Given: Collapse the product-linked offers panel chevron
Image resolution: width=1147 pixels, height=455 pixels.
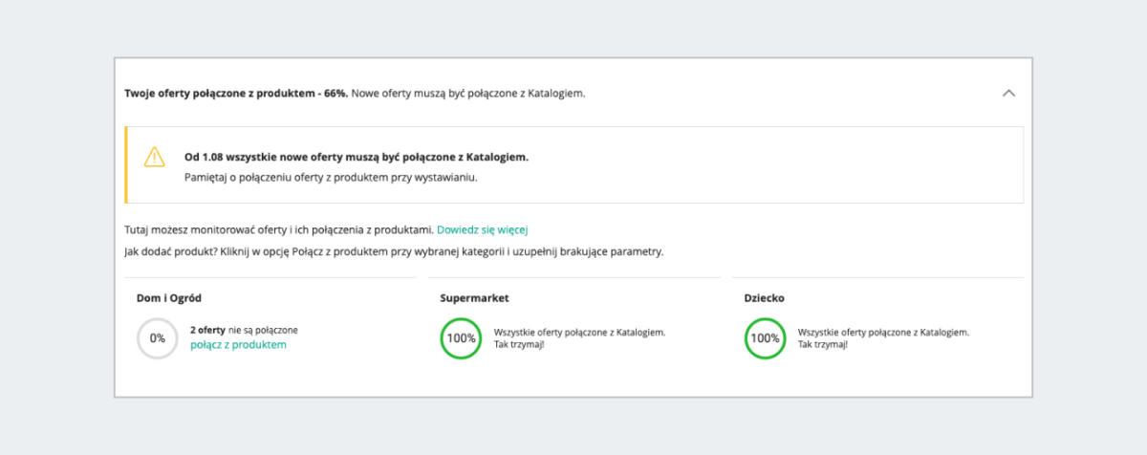Looking at the screenshot, I should tap(1008, 94).
